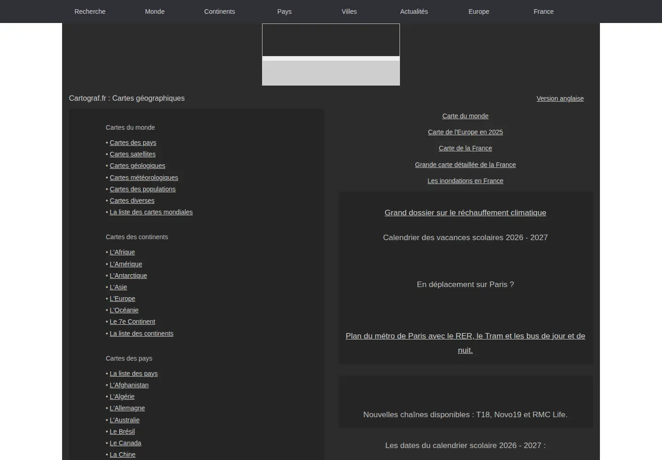Open the L'Asie link

118,287
